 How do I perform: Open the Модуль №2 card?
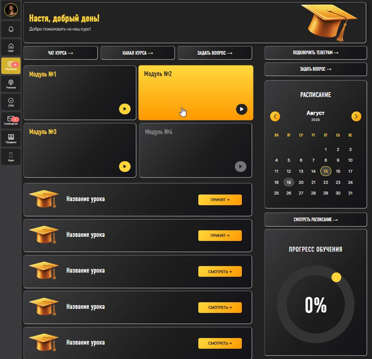click(x=195, y=93)
